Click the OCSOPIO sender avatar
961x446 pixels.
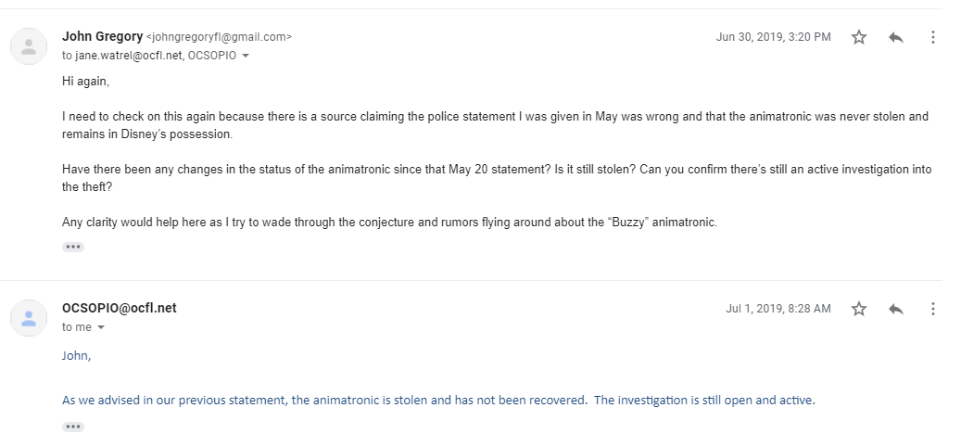tap(29, 318)
